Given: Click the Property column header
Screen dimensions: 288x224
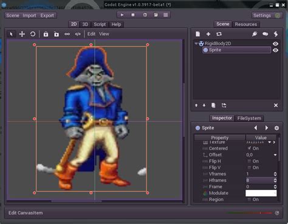Looking at the screenshot, I should pos(220,138).
